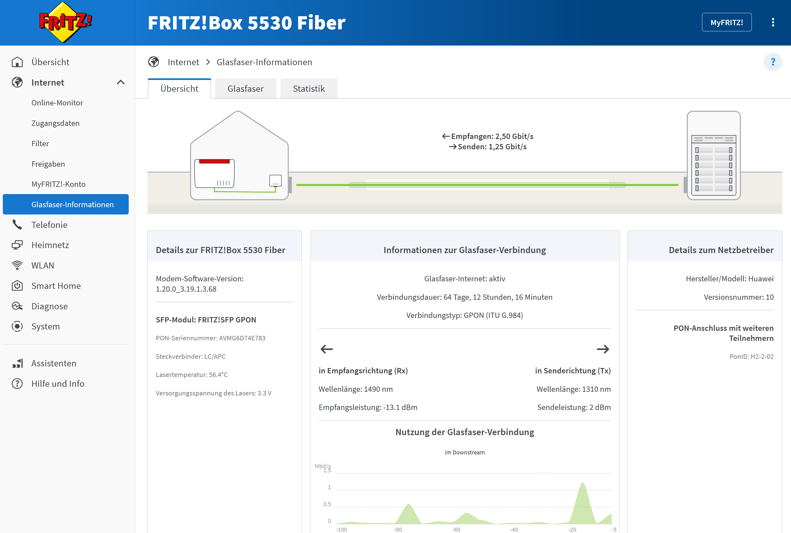791x533 pixels.
Task: Click the Wellenlänge: 1310 nm value
Action: point(574,389)
